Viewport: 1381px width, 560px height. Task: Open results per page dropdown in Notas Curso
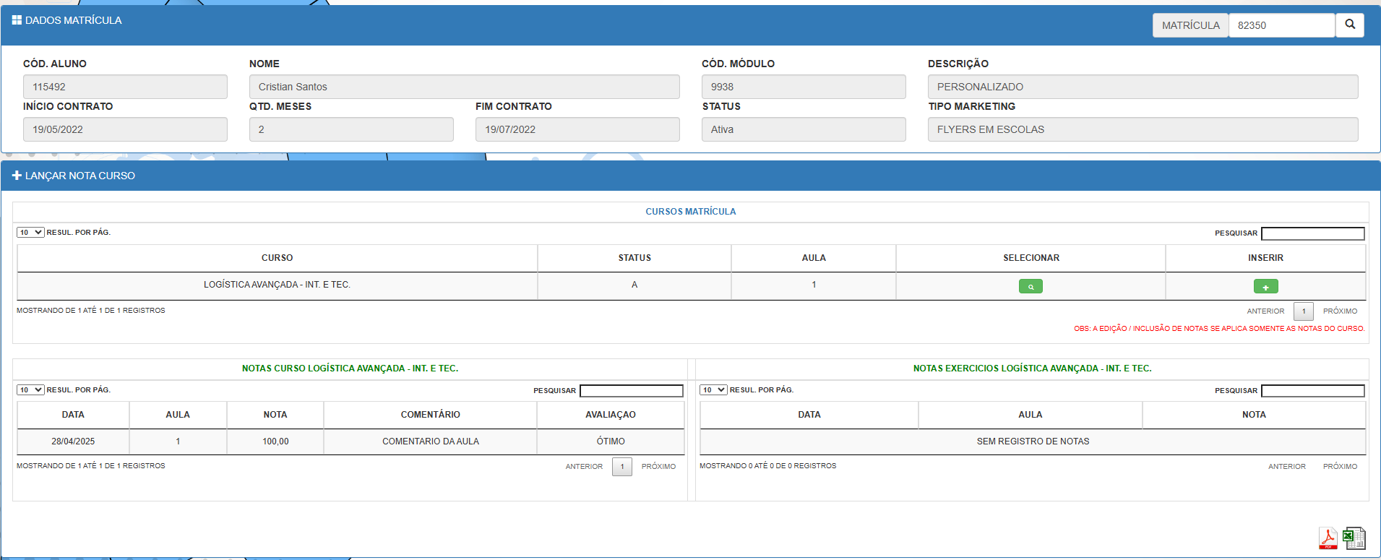[30, 390]
